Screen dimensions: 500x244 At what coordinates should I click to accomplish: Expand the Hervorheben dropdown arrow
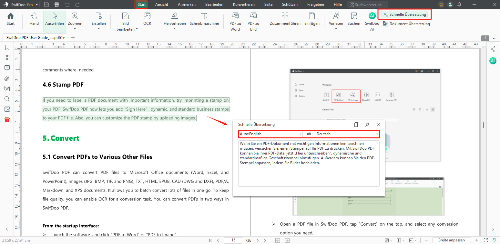[x=175, y=29]
